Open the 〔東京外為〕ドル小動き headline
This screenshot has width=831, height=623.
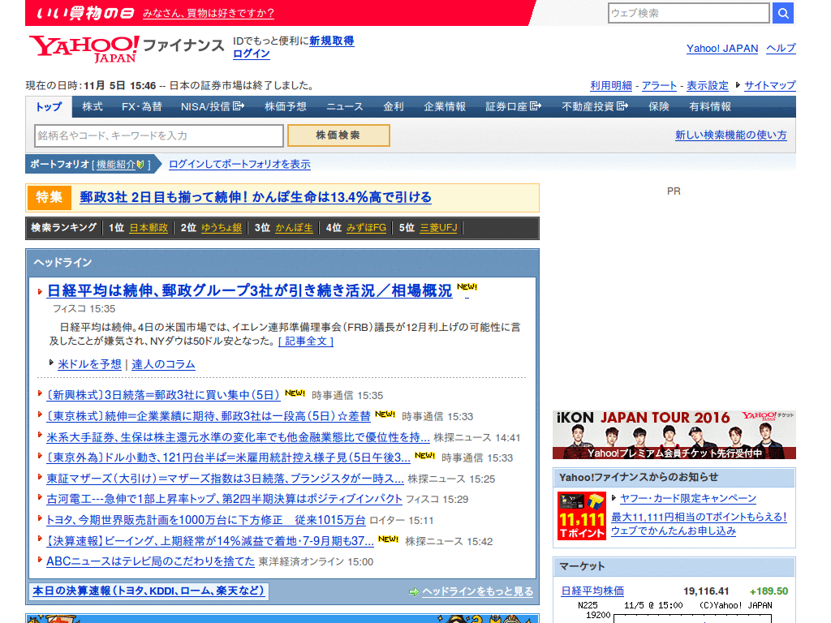coord(228,458)
